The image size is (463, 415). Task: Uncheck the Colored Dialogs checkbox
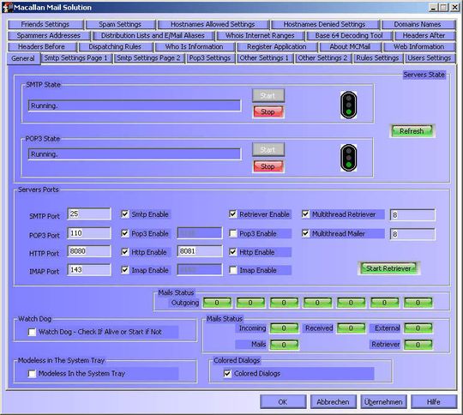pos(227,374)
